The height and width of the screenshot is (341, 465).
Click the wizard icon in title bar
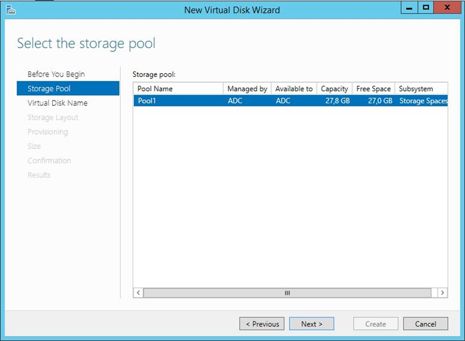[x=11, y=10]
